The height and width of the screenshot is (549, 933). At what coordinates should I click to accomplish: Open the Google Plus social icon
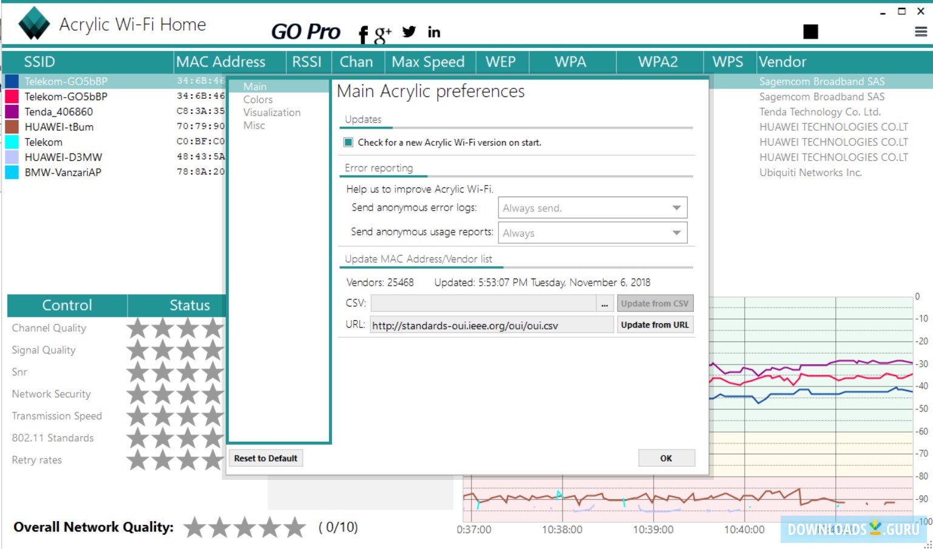382,35
